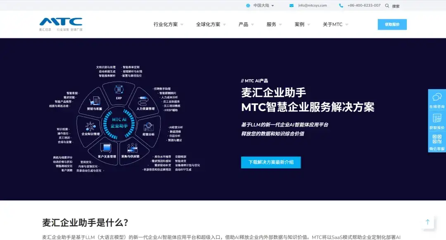Click the 搜索 magnifier icon

[x=387, y=6]
